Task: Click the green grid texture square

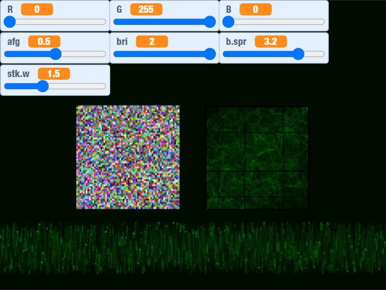Action: tap(258, 157)
